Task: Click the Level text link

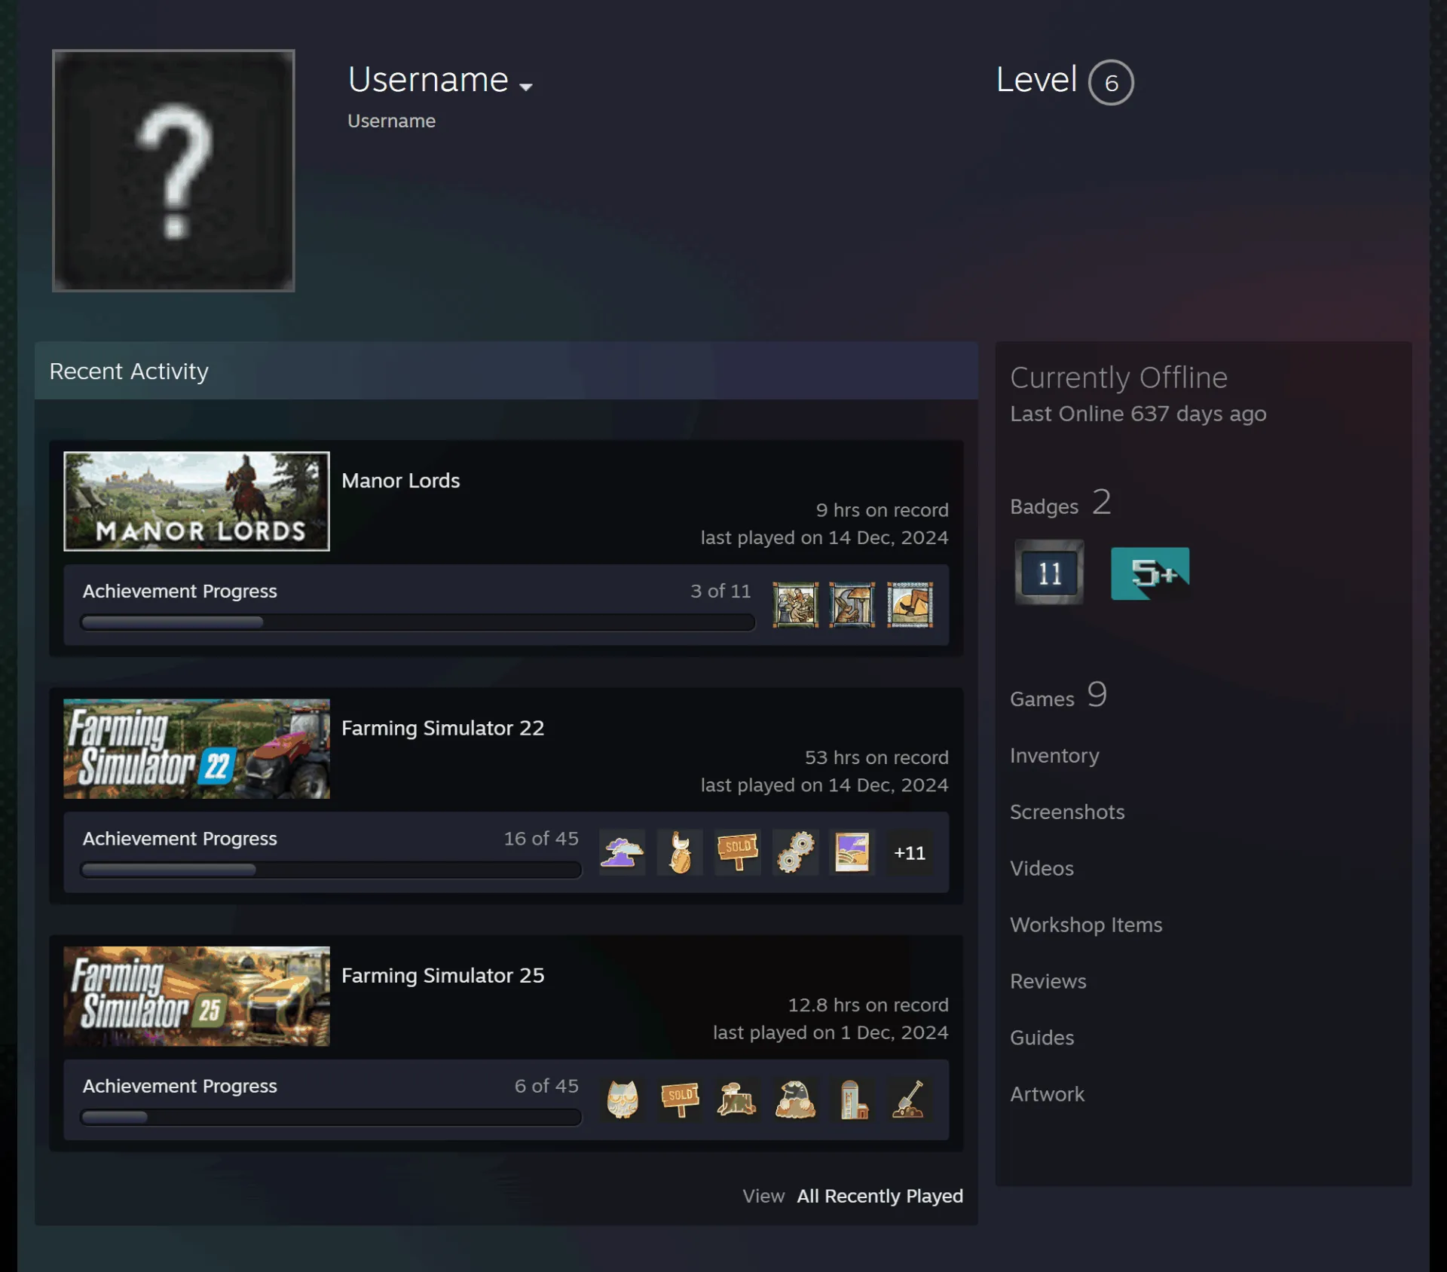Action: pos(1036,79)
